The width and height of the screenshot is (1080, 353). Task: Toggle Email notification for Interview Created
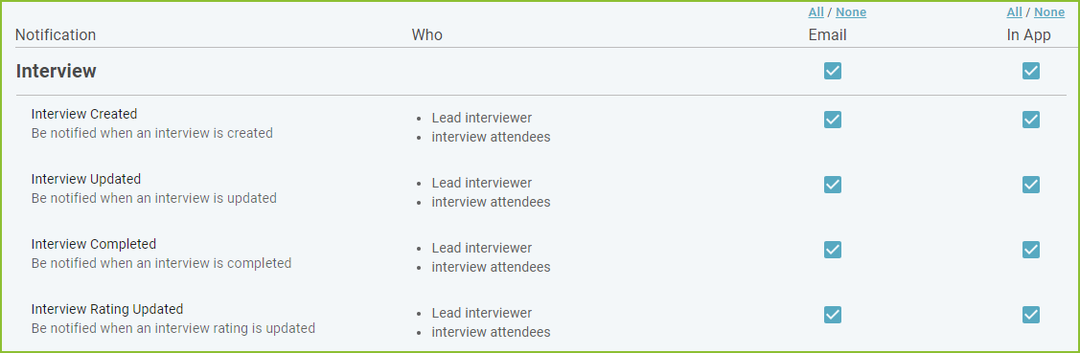click(832, 120)
